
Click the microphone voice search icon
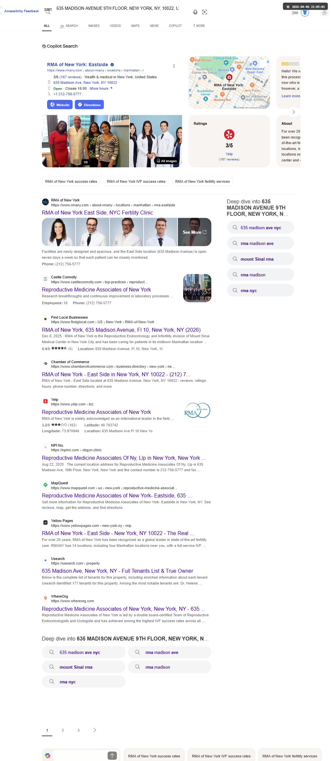[x=195, y=12]
